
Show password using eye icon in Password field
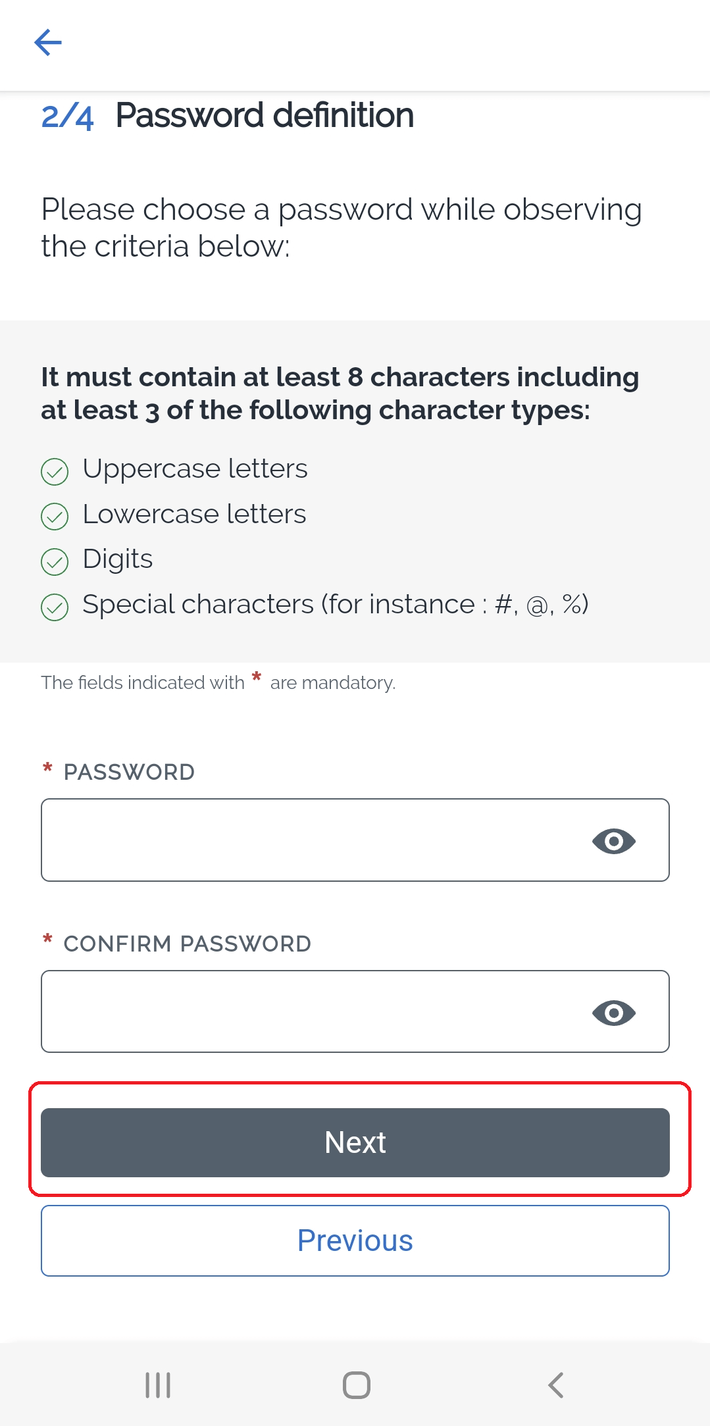point(613,841)
